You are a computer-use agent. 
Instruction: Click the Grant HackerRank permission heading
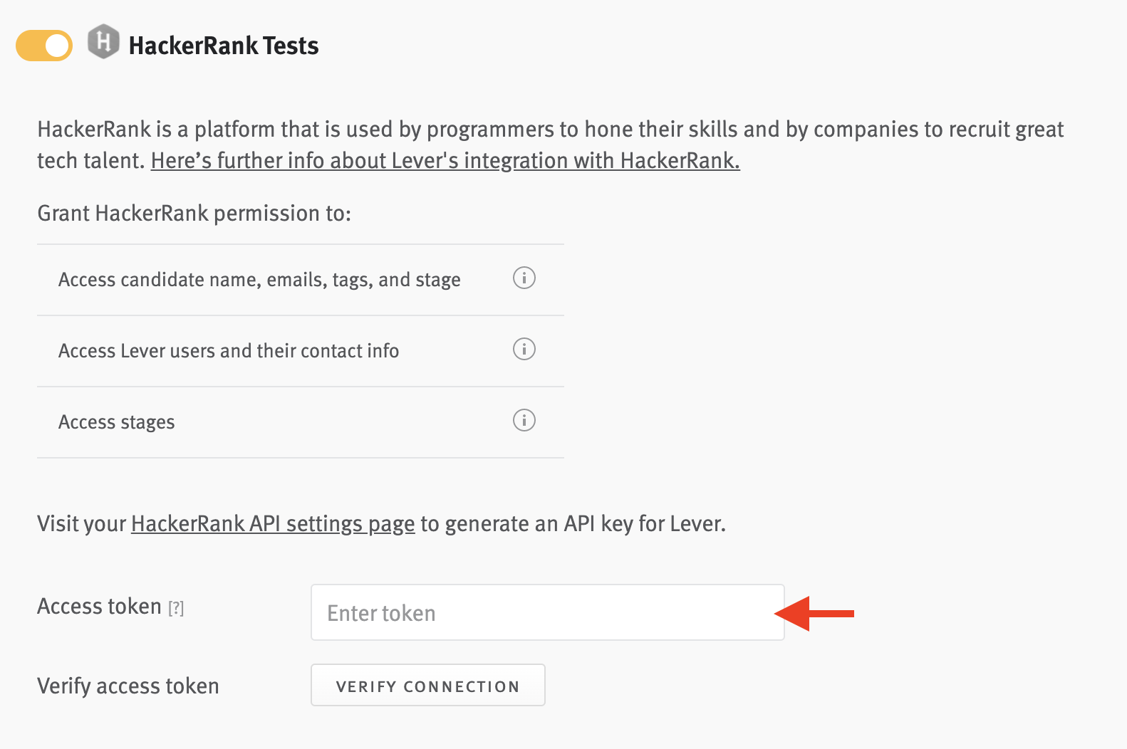[194, 214]
